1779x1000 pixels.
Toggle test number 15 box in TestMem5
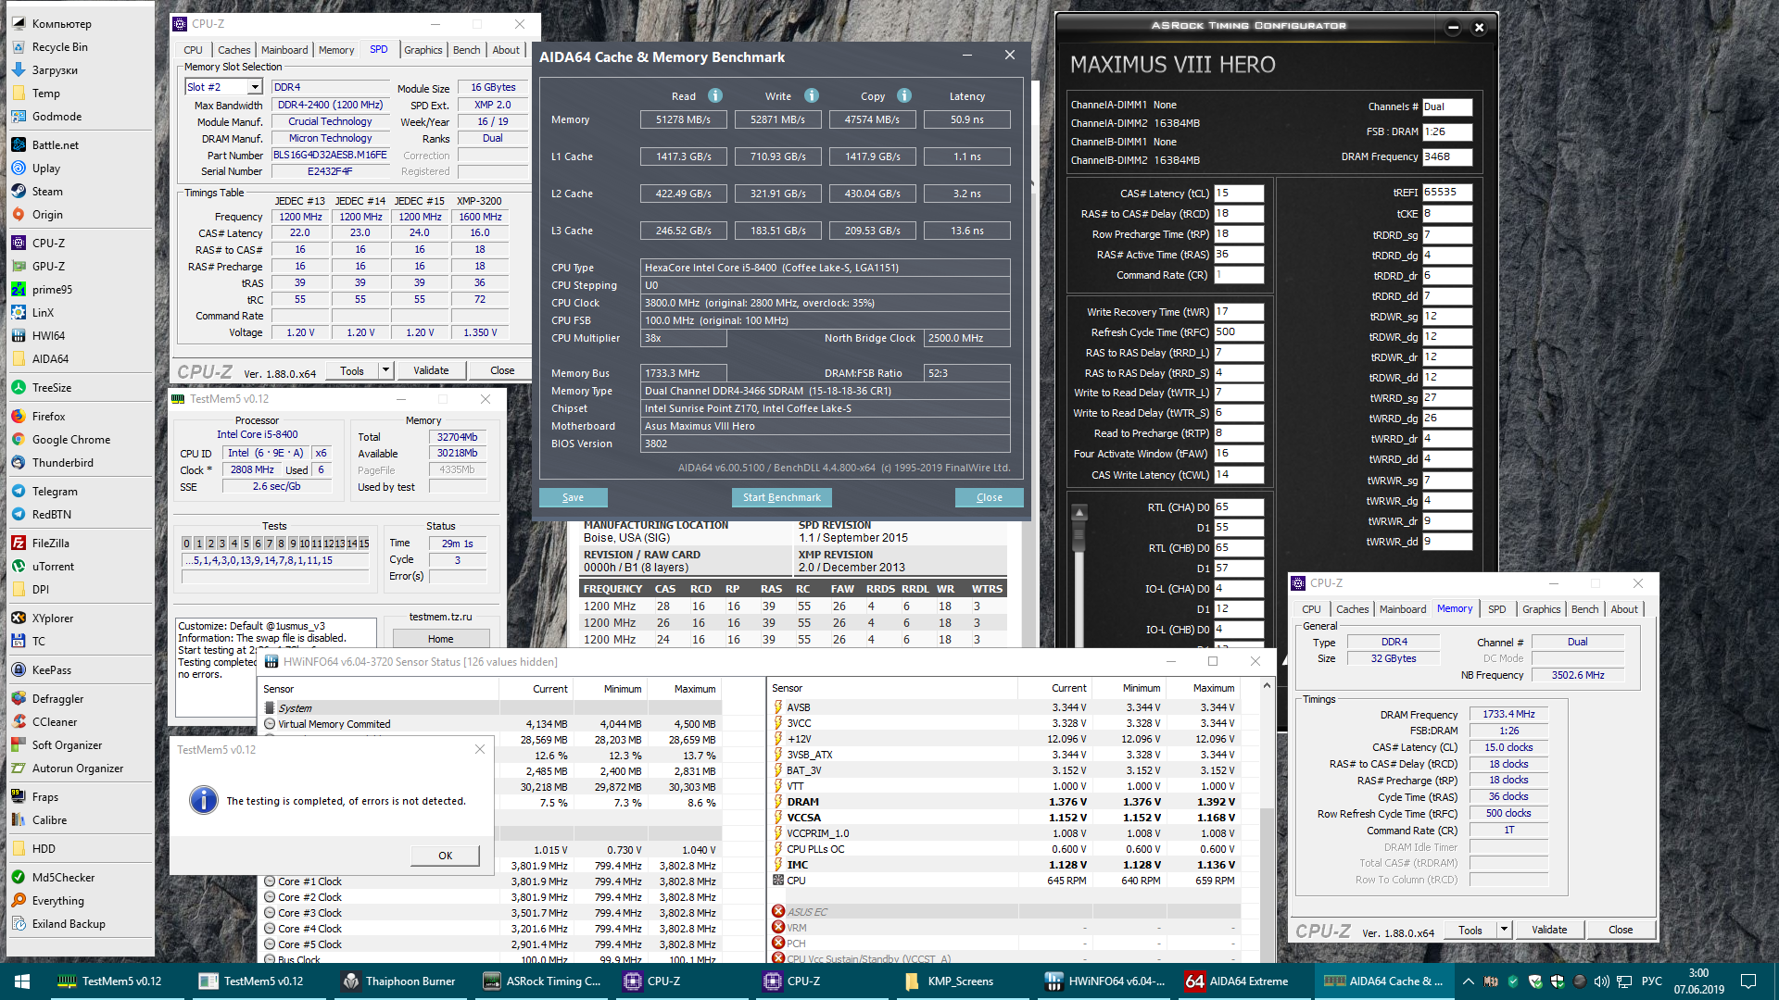click(364, 544)
